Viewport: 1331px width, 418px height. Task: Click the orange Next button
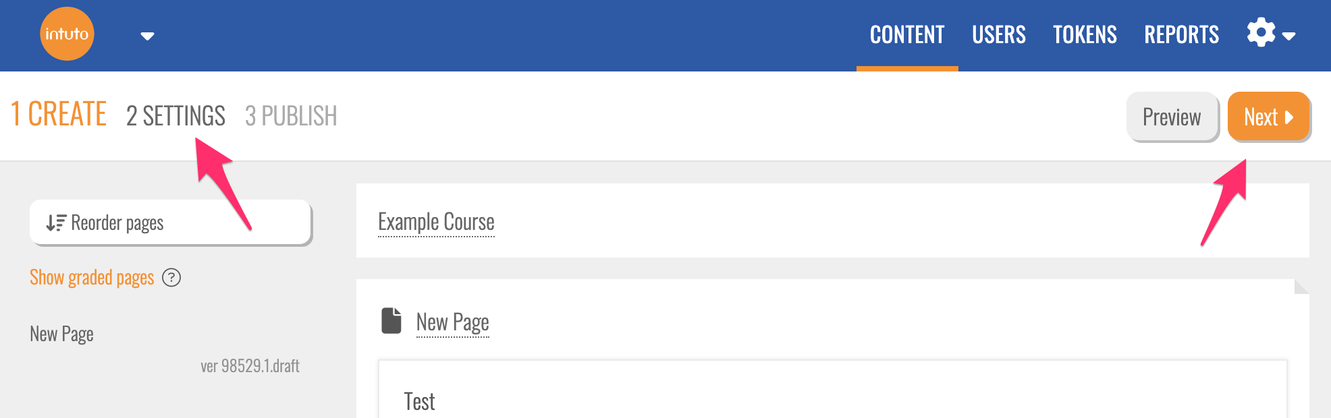(x=1268, y=117)
